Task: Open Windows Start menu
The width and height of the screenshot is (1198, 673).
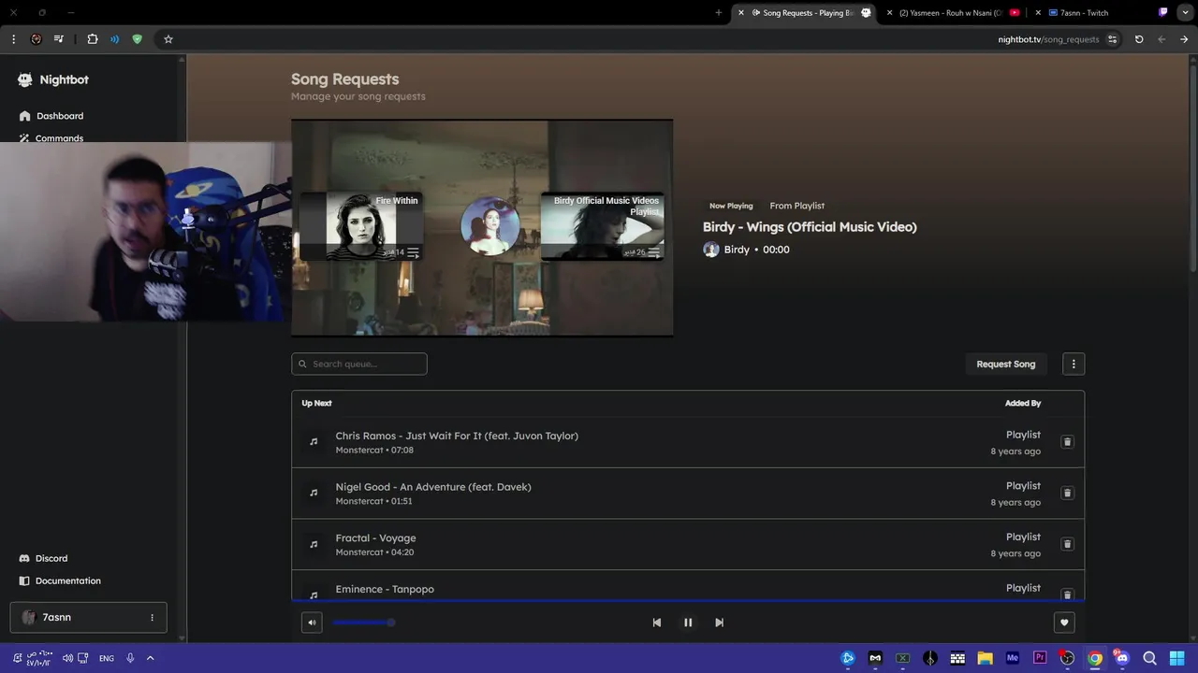Action: [x=1176, y=658]
